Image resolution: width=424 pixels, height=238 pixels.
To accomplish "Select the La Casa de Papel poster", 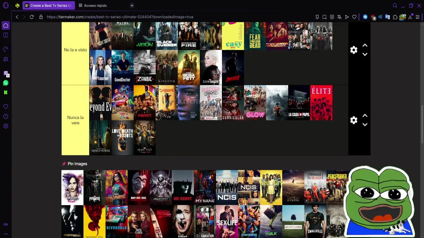I will coord(299,103).
